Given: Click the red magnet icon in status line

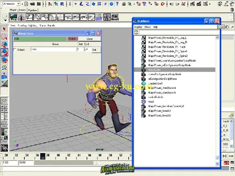Looking at the screenshot, I should 162,4.
